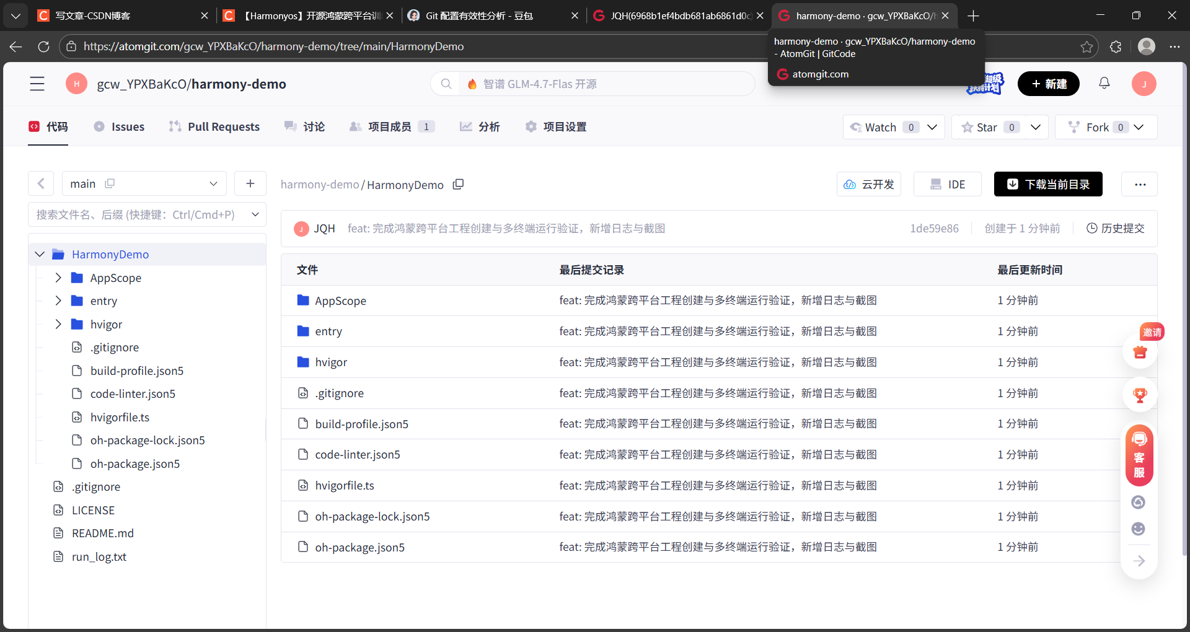Open more actions via the ellipsis icon
Viewport: 1190px width, 632px height.
pyautogui.click(x=1140, y=184)
